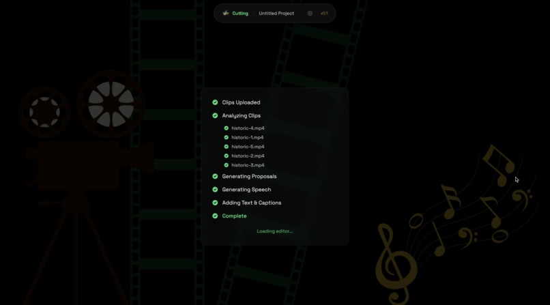
Task: Select the Analyzing Clips step
Action: 242,116
